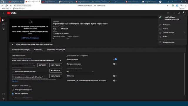Enable link-only access for the stream recording
The height and width of the screenshot is (106, 188).
point(115,81)
